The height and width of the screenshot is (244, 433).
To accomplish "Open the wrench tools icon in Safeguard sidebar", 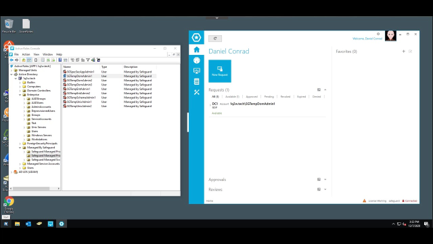I will (197, 92).
